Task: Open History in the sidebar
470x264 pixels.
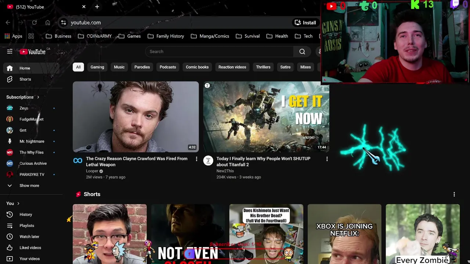Action: click(x=31, y=214)
